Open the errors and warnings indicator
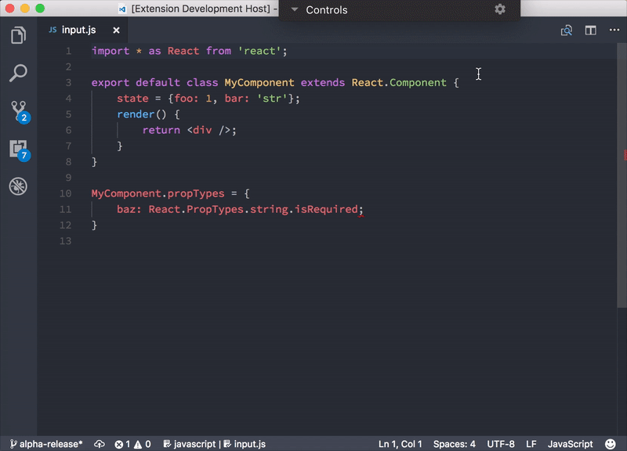 click(x=132, y=444)
